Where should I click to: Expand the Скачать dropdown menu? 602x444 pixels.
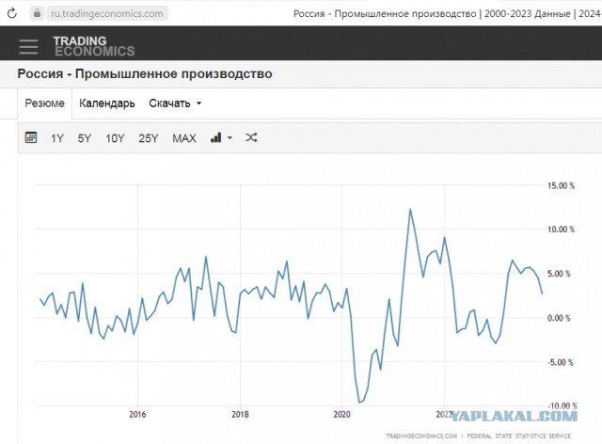tap(175, 103)
